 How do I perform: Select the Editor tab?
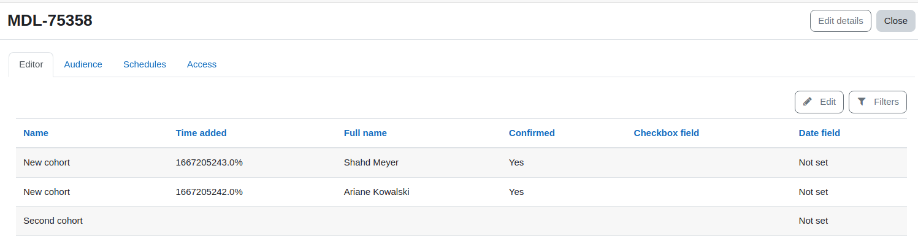(x=31, y=64)
